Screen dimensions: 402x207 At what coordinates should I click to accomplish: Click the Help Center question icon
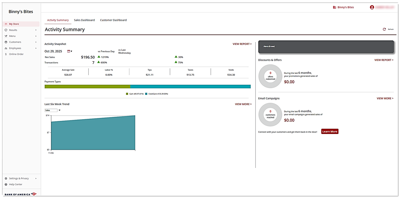point(6,184)
